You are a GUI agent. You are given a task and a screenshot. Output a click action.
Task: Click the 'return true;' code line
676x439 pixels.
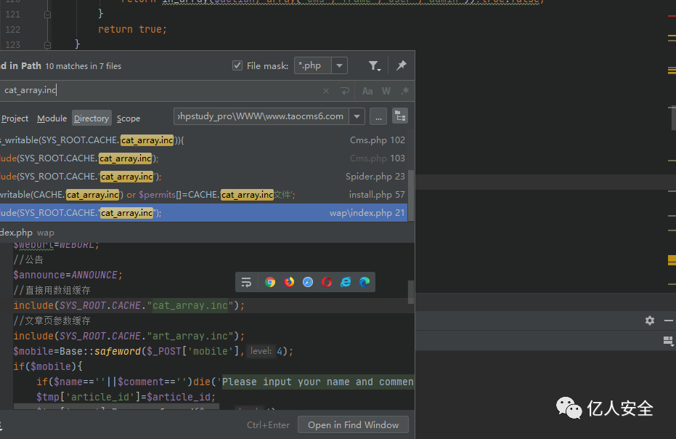click(132, 29)
